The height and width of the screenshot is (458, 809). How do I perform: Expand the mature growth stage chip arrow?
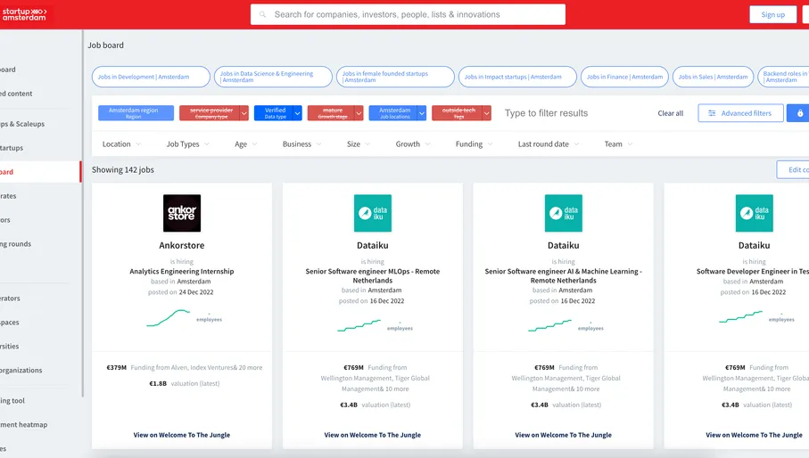[x=359, y=113]
